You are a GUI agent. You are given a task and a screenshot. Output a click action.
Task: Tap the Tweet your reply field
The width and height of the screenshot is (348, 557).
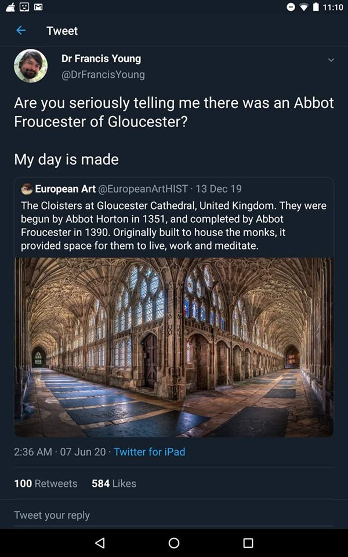(174, 515)
